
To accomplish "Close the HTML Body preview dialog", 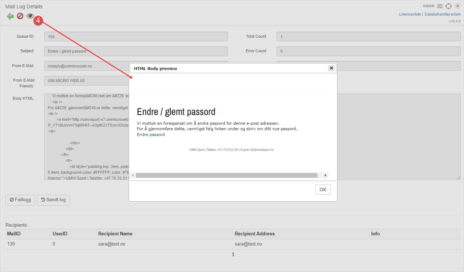I will [x=331, y=68].
